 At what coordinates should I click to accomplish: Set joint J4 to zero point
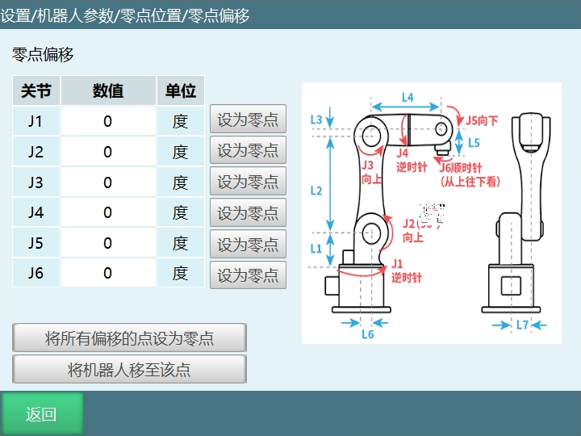[x=248, y=213]
